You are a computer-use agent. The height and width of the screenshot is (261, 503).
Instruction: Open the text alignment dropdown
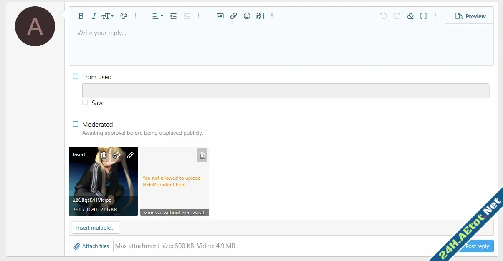coord(156,16)
